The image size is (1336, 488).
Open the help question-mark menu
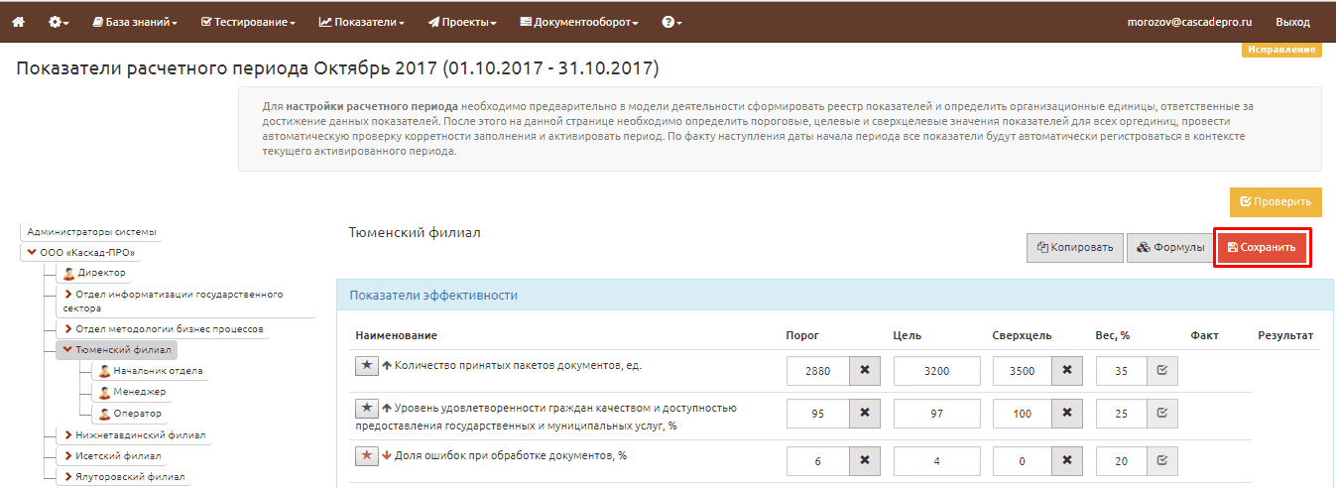point(671,22)
